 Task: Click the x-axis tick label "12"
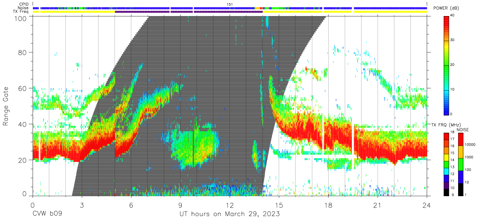229,205
